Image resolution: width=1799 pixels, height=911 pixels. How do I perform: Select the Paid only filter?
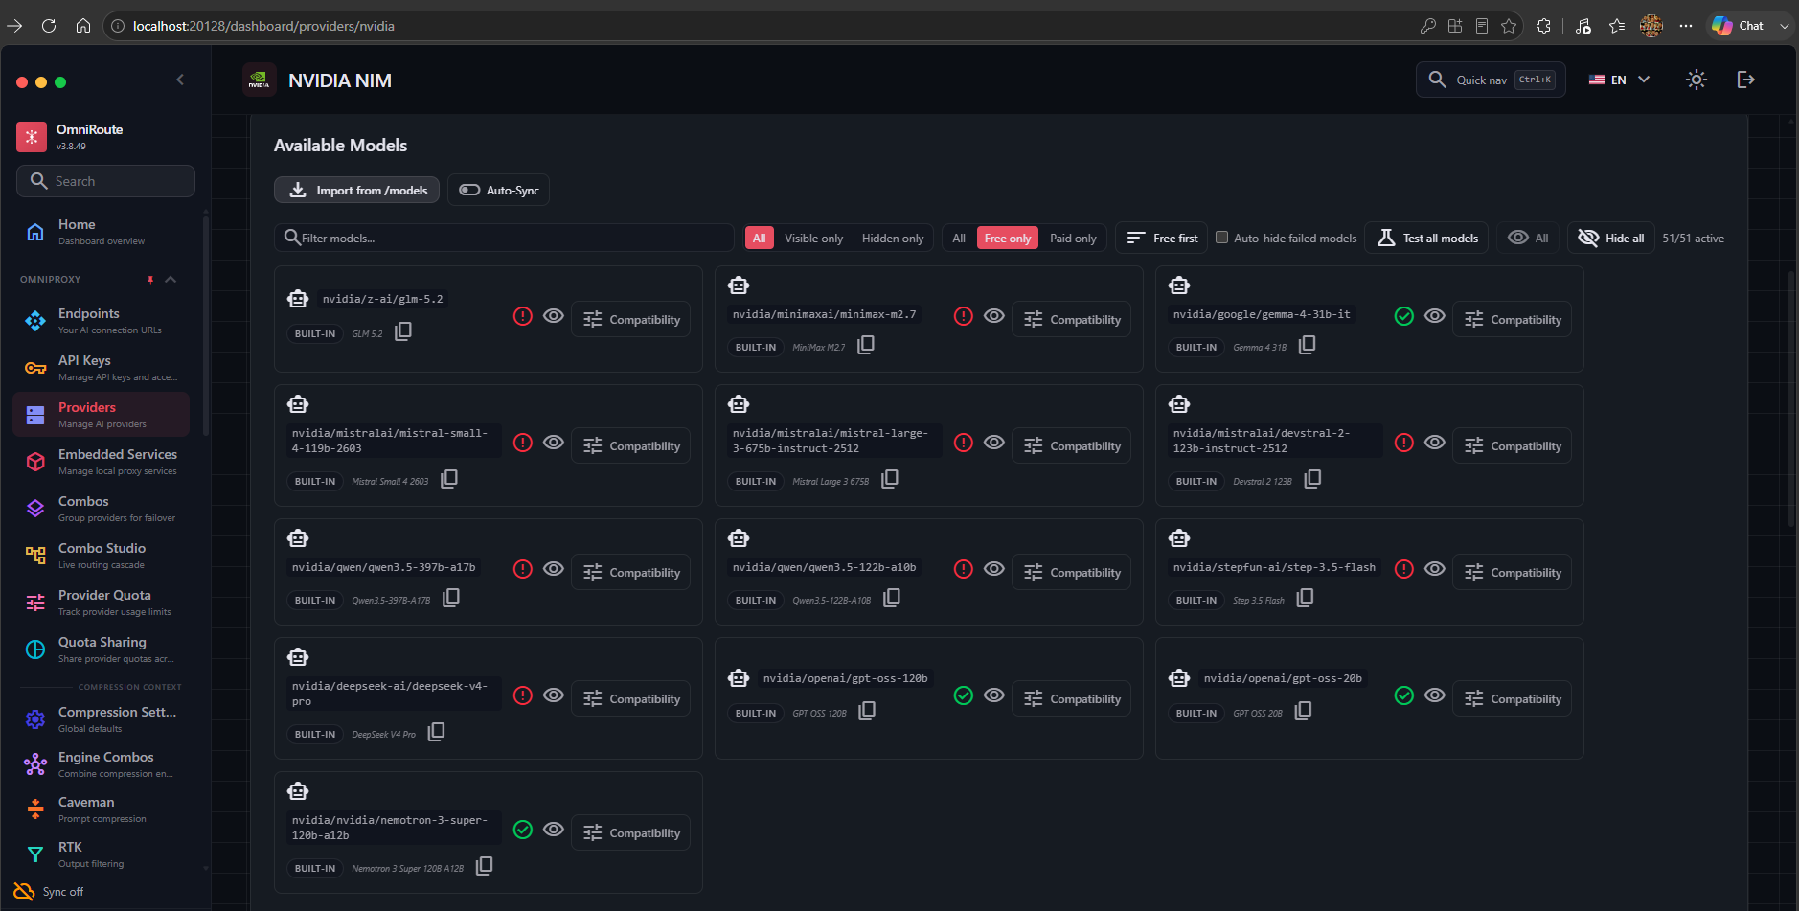pos(1073,239)
